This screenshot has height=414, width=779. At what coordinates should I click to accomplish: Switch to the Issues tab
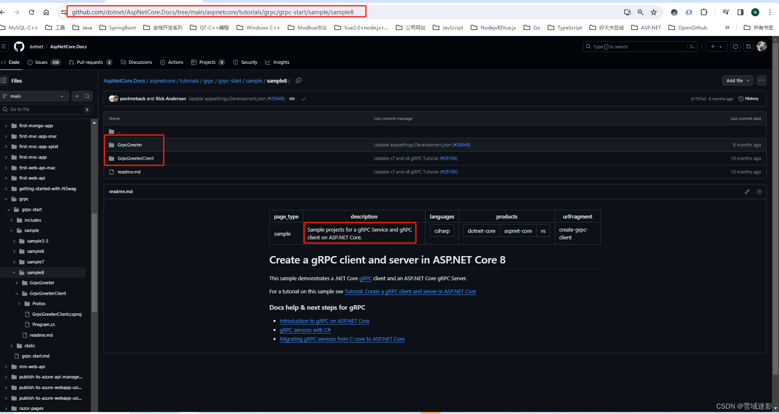(44, 62)
